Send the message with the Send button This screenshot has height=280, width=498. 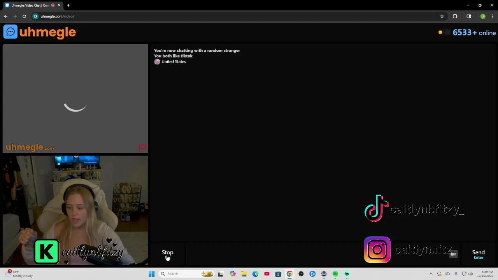coord(478,254)
